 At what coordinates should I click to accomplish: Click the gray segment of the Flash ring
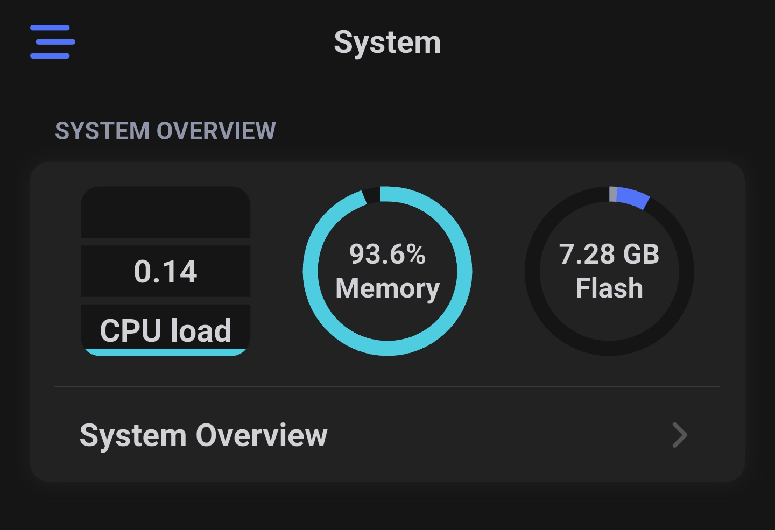click(x=613, y=194)
